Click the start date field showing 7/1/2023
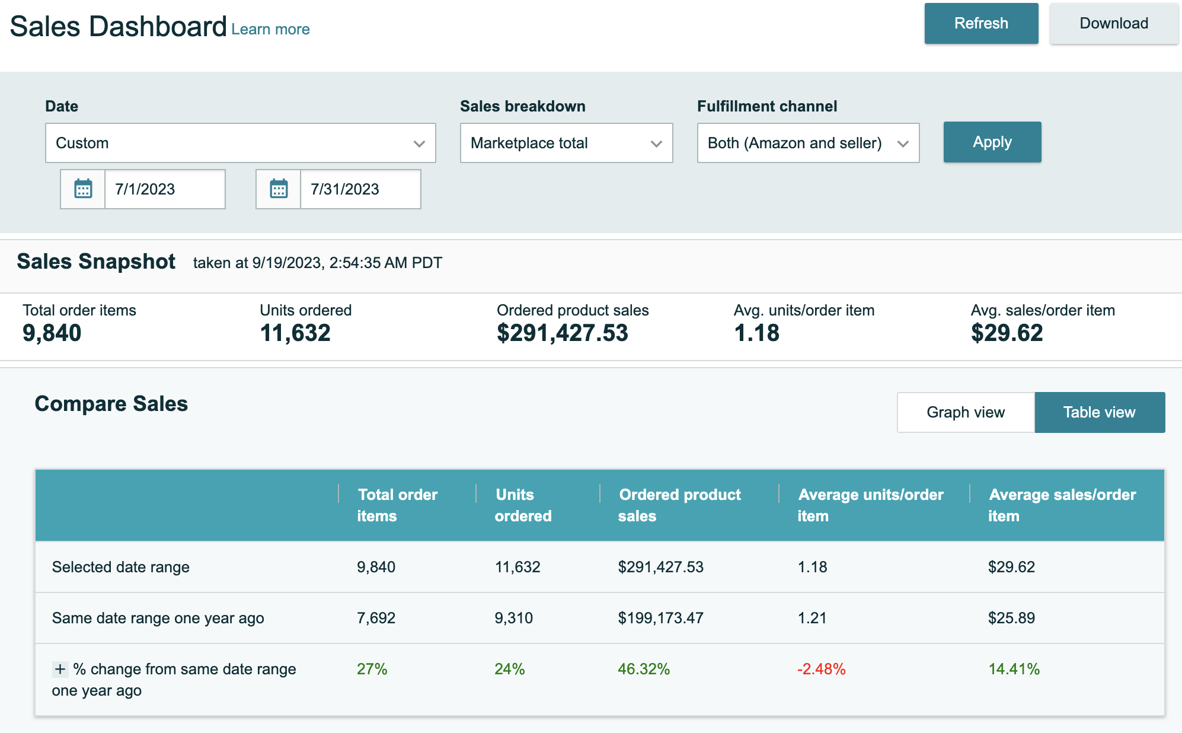The image size is (1182, 733). 165,189
